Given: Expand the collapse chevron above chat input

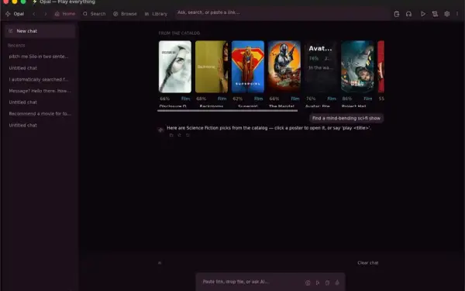Looking at the screenshot, I should [x=160, y=263].
